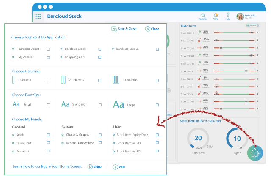Click the green trend arrow for Stock 000214
The image size is (271, 177).
tap(199, 32)
